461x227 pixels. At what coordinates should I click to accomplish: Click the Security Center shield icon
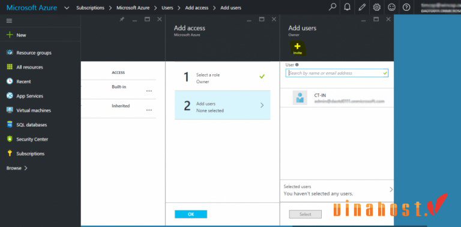pyautogui.click(x=10, y=139)
